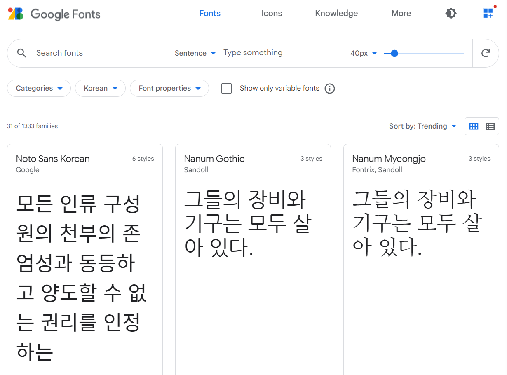Click the 'Google' designer label
The image size is (507, 375).
coord(28,170)
